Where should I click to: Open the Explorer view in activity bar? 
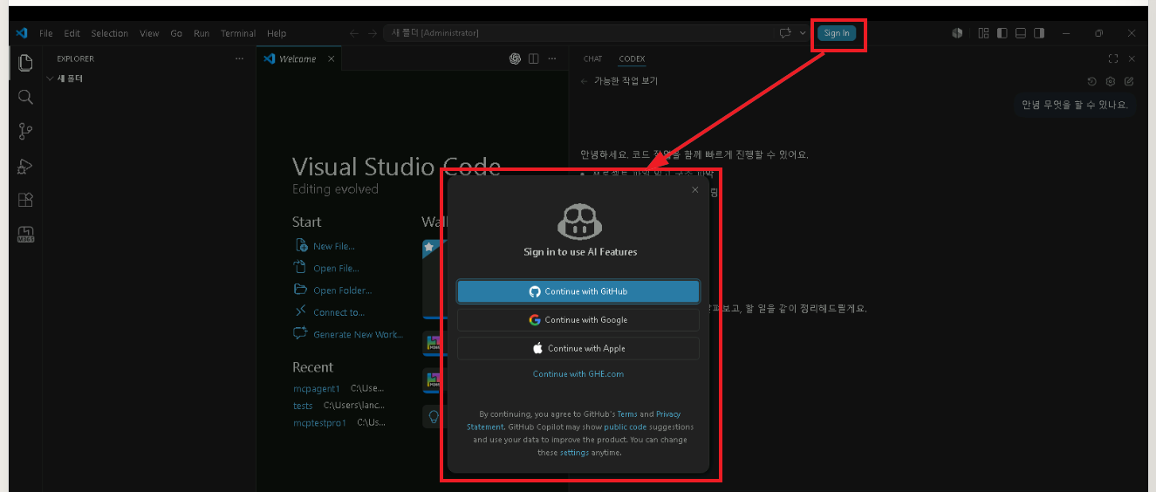point(25,63)
